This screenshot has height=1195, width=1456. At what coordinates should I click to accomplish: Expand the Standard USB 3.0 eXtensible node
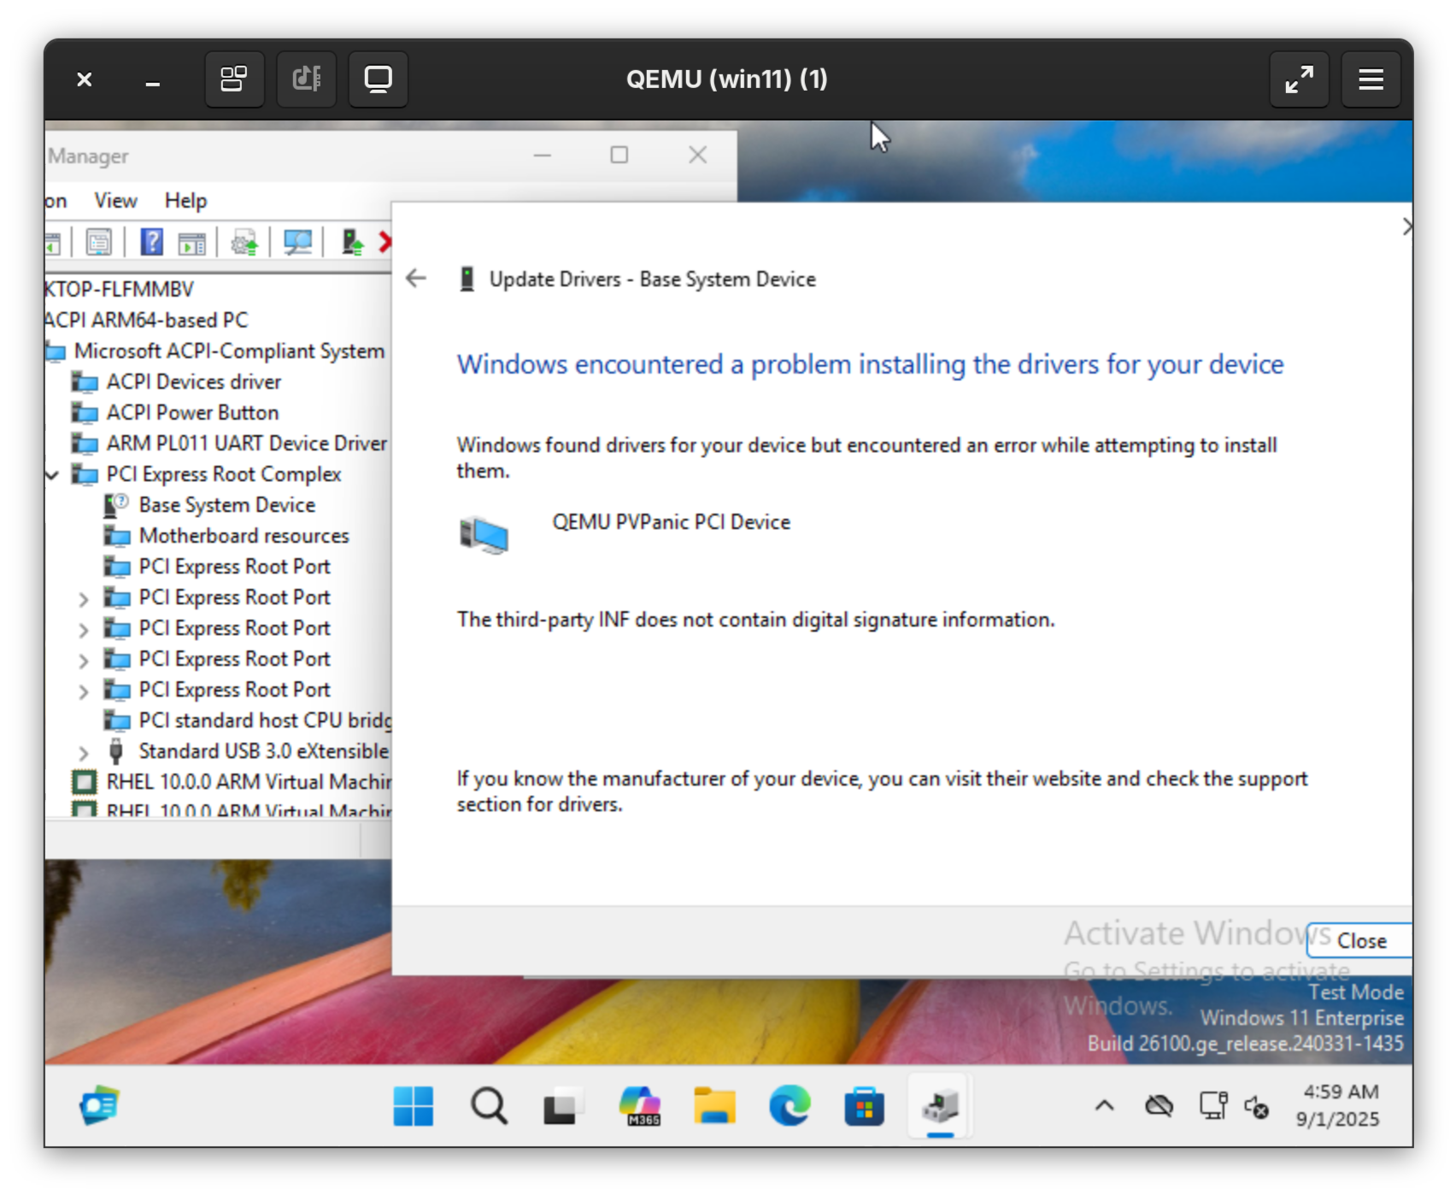[x=84, y=752]
